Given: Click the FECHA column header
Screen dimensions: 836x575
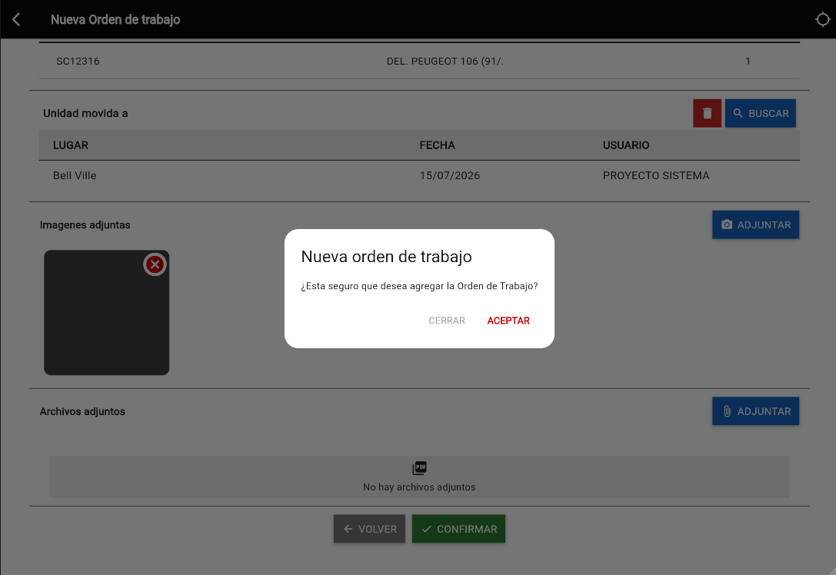Looking at the screenshot, I should pyautogui.click(x=437, y=145).
